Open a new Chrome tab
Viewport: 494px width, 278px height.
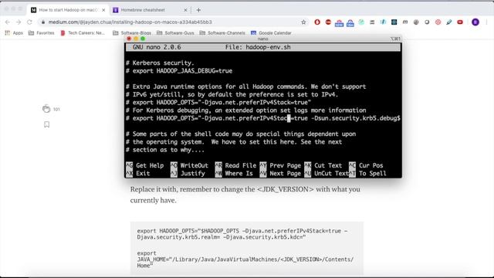[198, 10]
